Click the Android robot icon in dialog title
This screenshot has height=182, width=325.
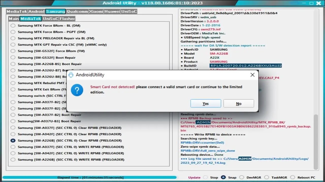71,75
